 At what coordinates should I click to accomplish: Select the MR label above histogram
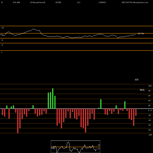pos(136,80)
